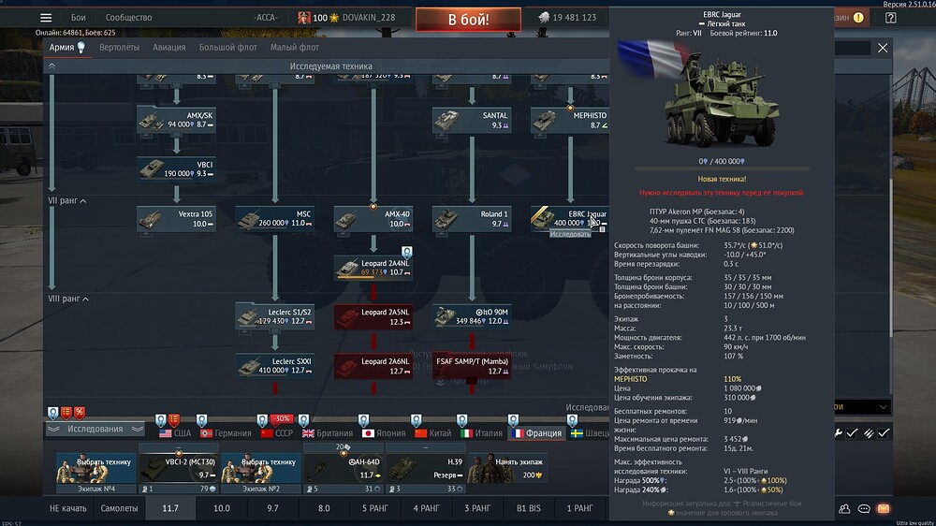Open the hamburger main menu

tap(45, 18)
